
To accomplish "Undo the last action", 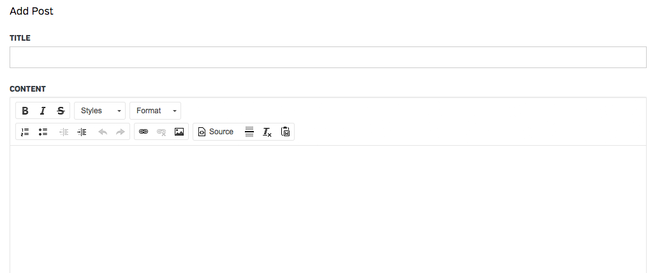I will pos(103,132).
